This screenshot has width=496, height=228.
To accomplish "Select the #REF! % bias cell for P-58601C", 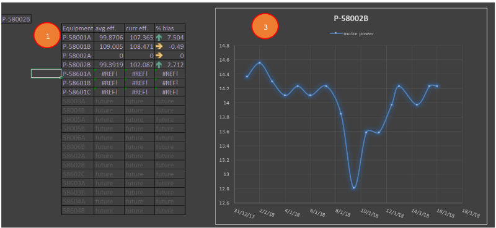I will 170,92.
